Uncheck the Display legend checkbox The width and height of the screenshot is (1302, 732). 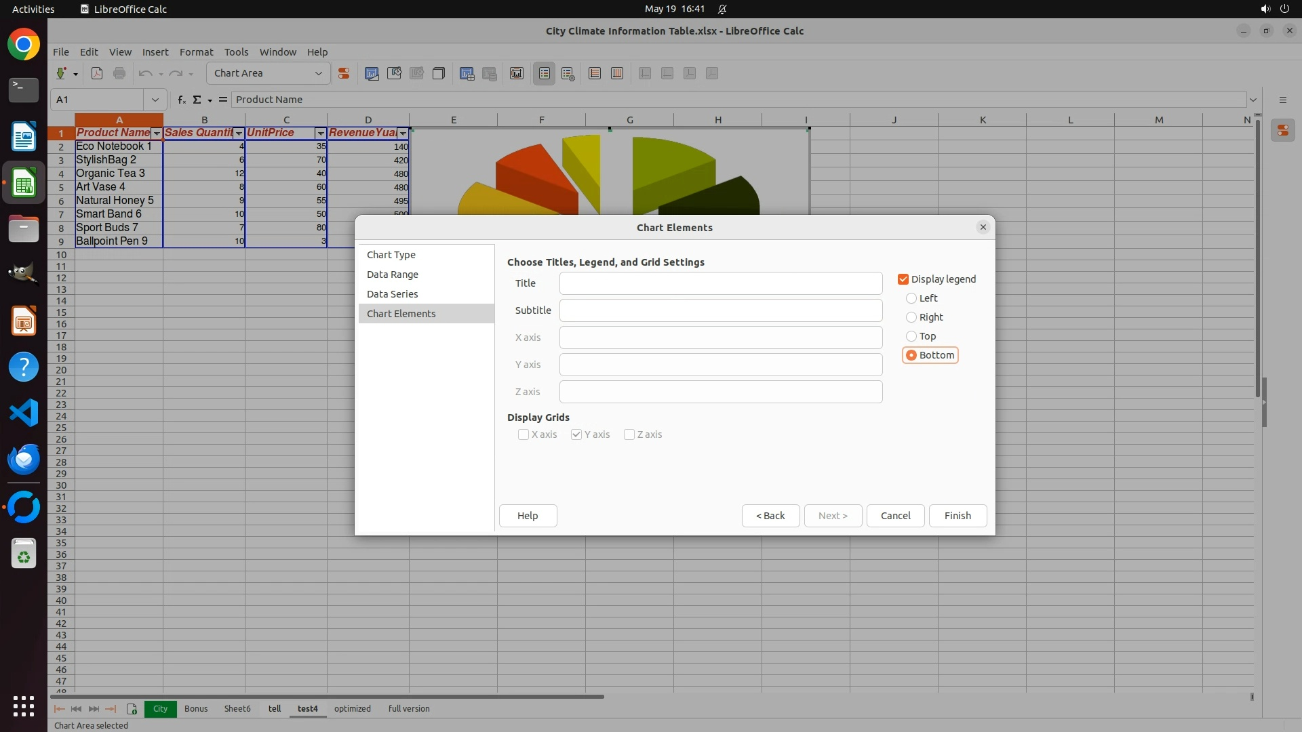pyautogui.click(x=903, y=279)
